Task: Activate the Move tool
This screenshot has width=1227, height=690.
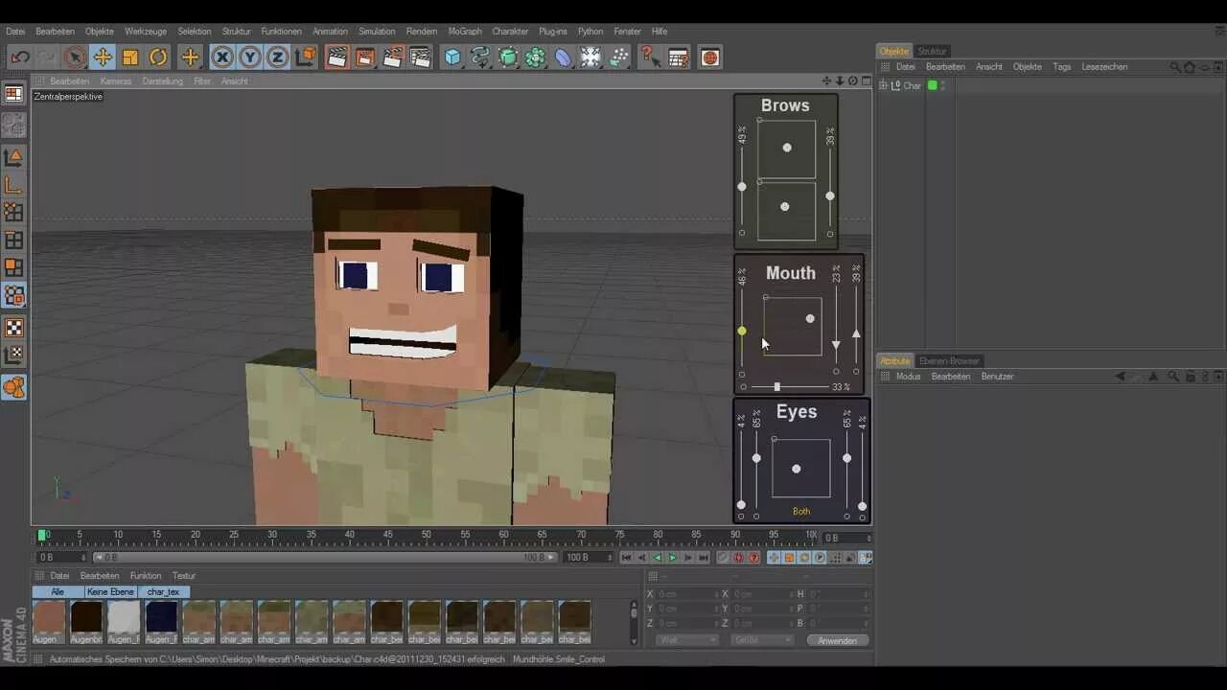Action: tap(103, 57)
